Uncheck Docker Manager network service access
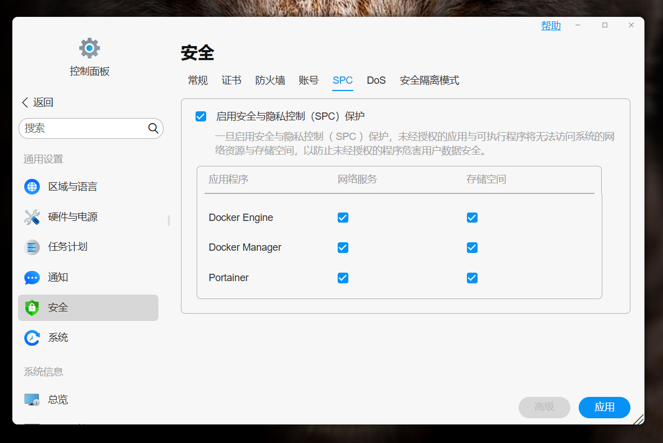The image size is (663, 443). click(343, 247)
